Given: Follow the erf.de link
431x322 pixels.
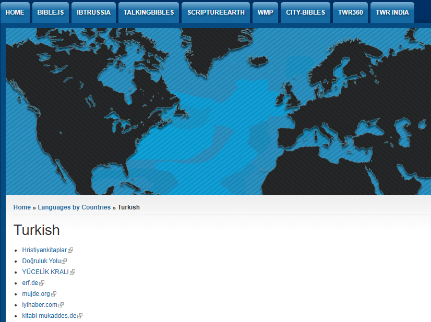Looking at the screenshot, I should click(30, 283).
